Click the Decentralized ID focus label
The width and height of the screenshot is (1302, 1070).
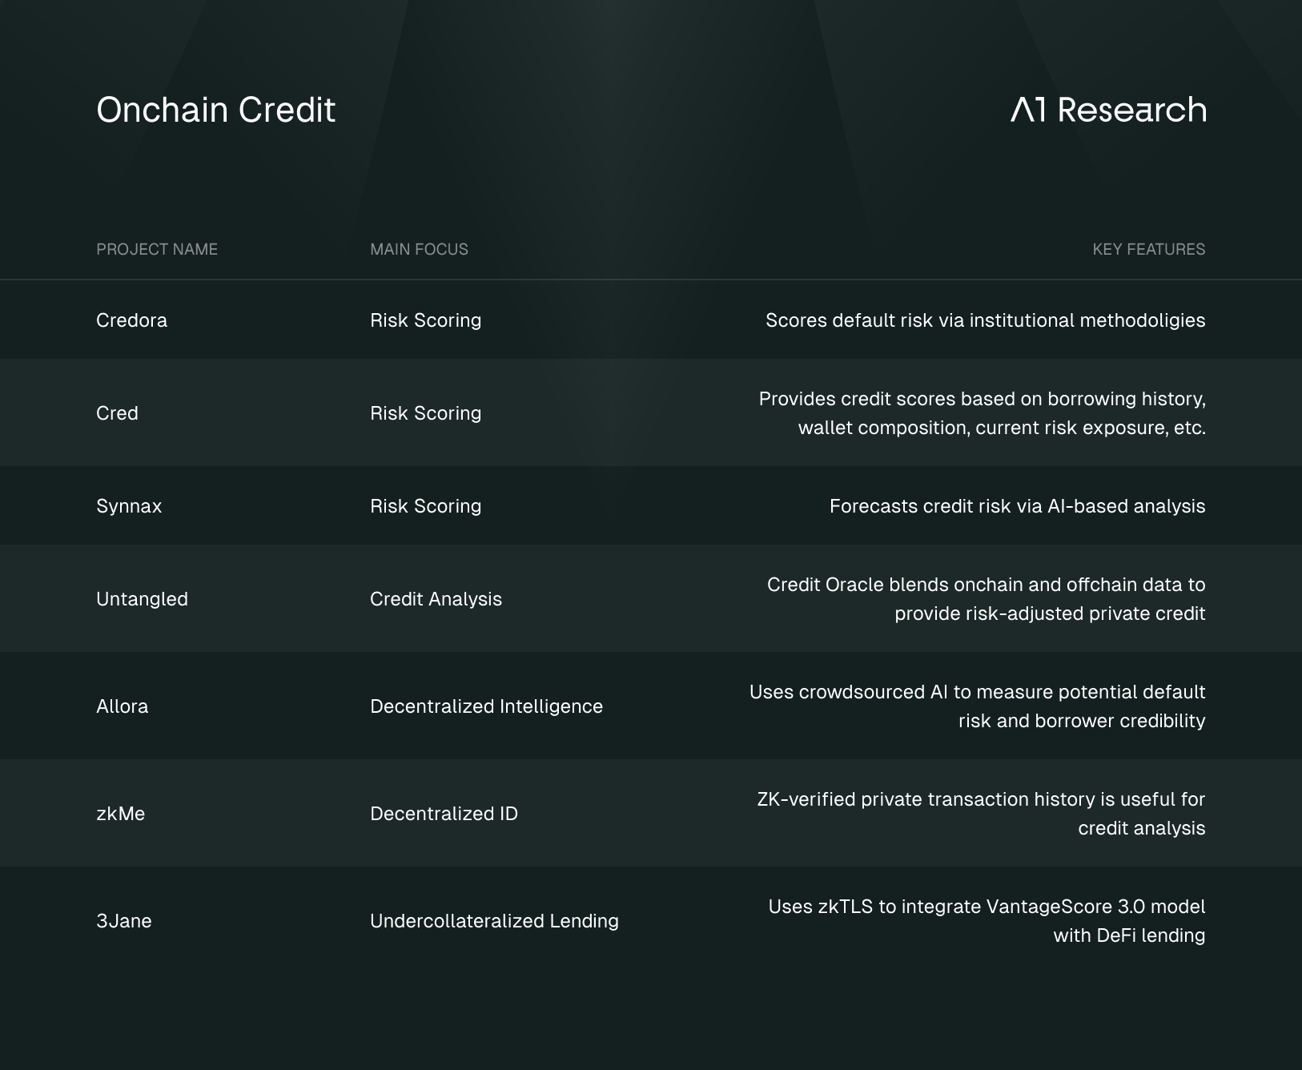tap(444, 814)
